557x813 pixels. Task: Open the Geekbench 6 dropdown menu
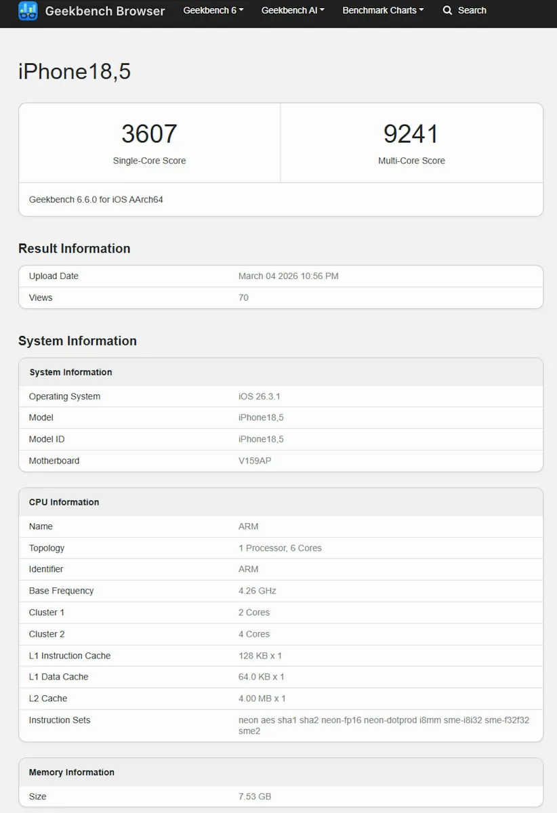click(x=213, y=10)
